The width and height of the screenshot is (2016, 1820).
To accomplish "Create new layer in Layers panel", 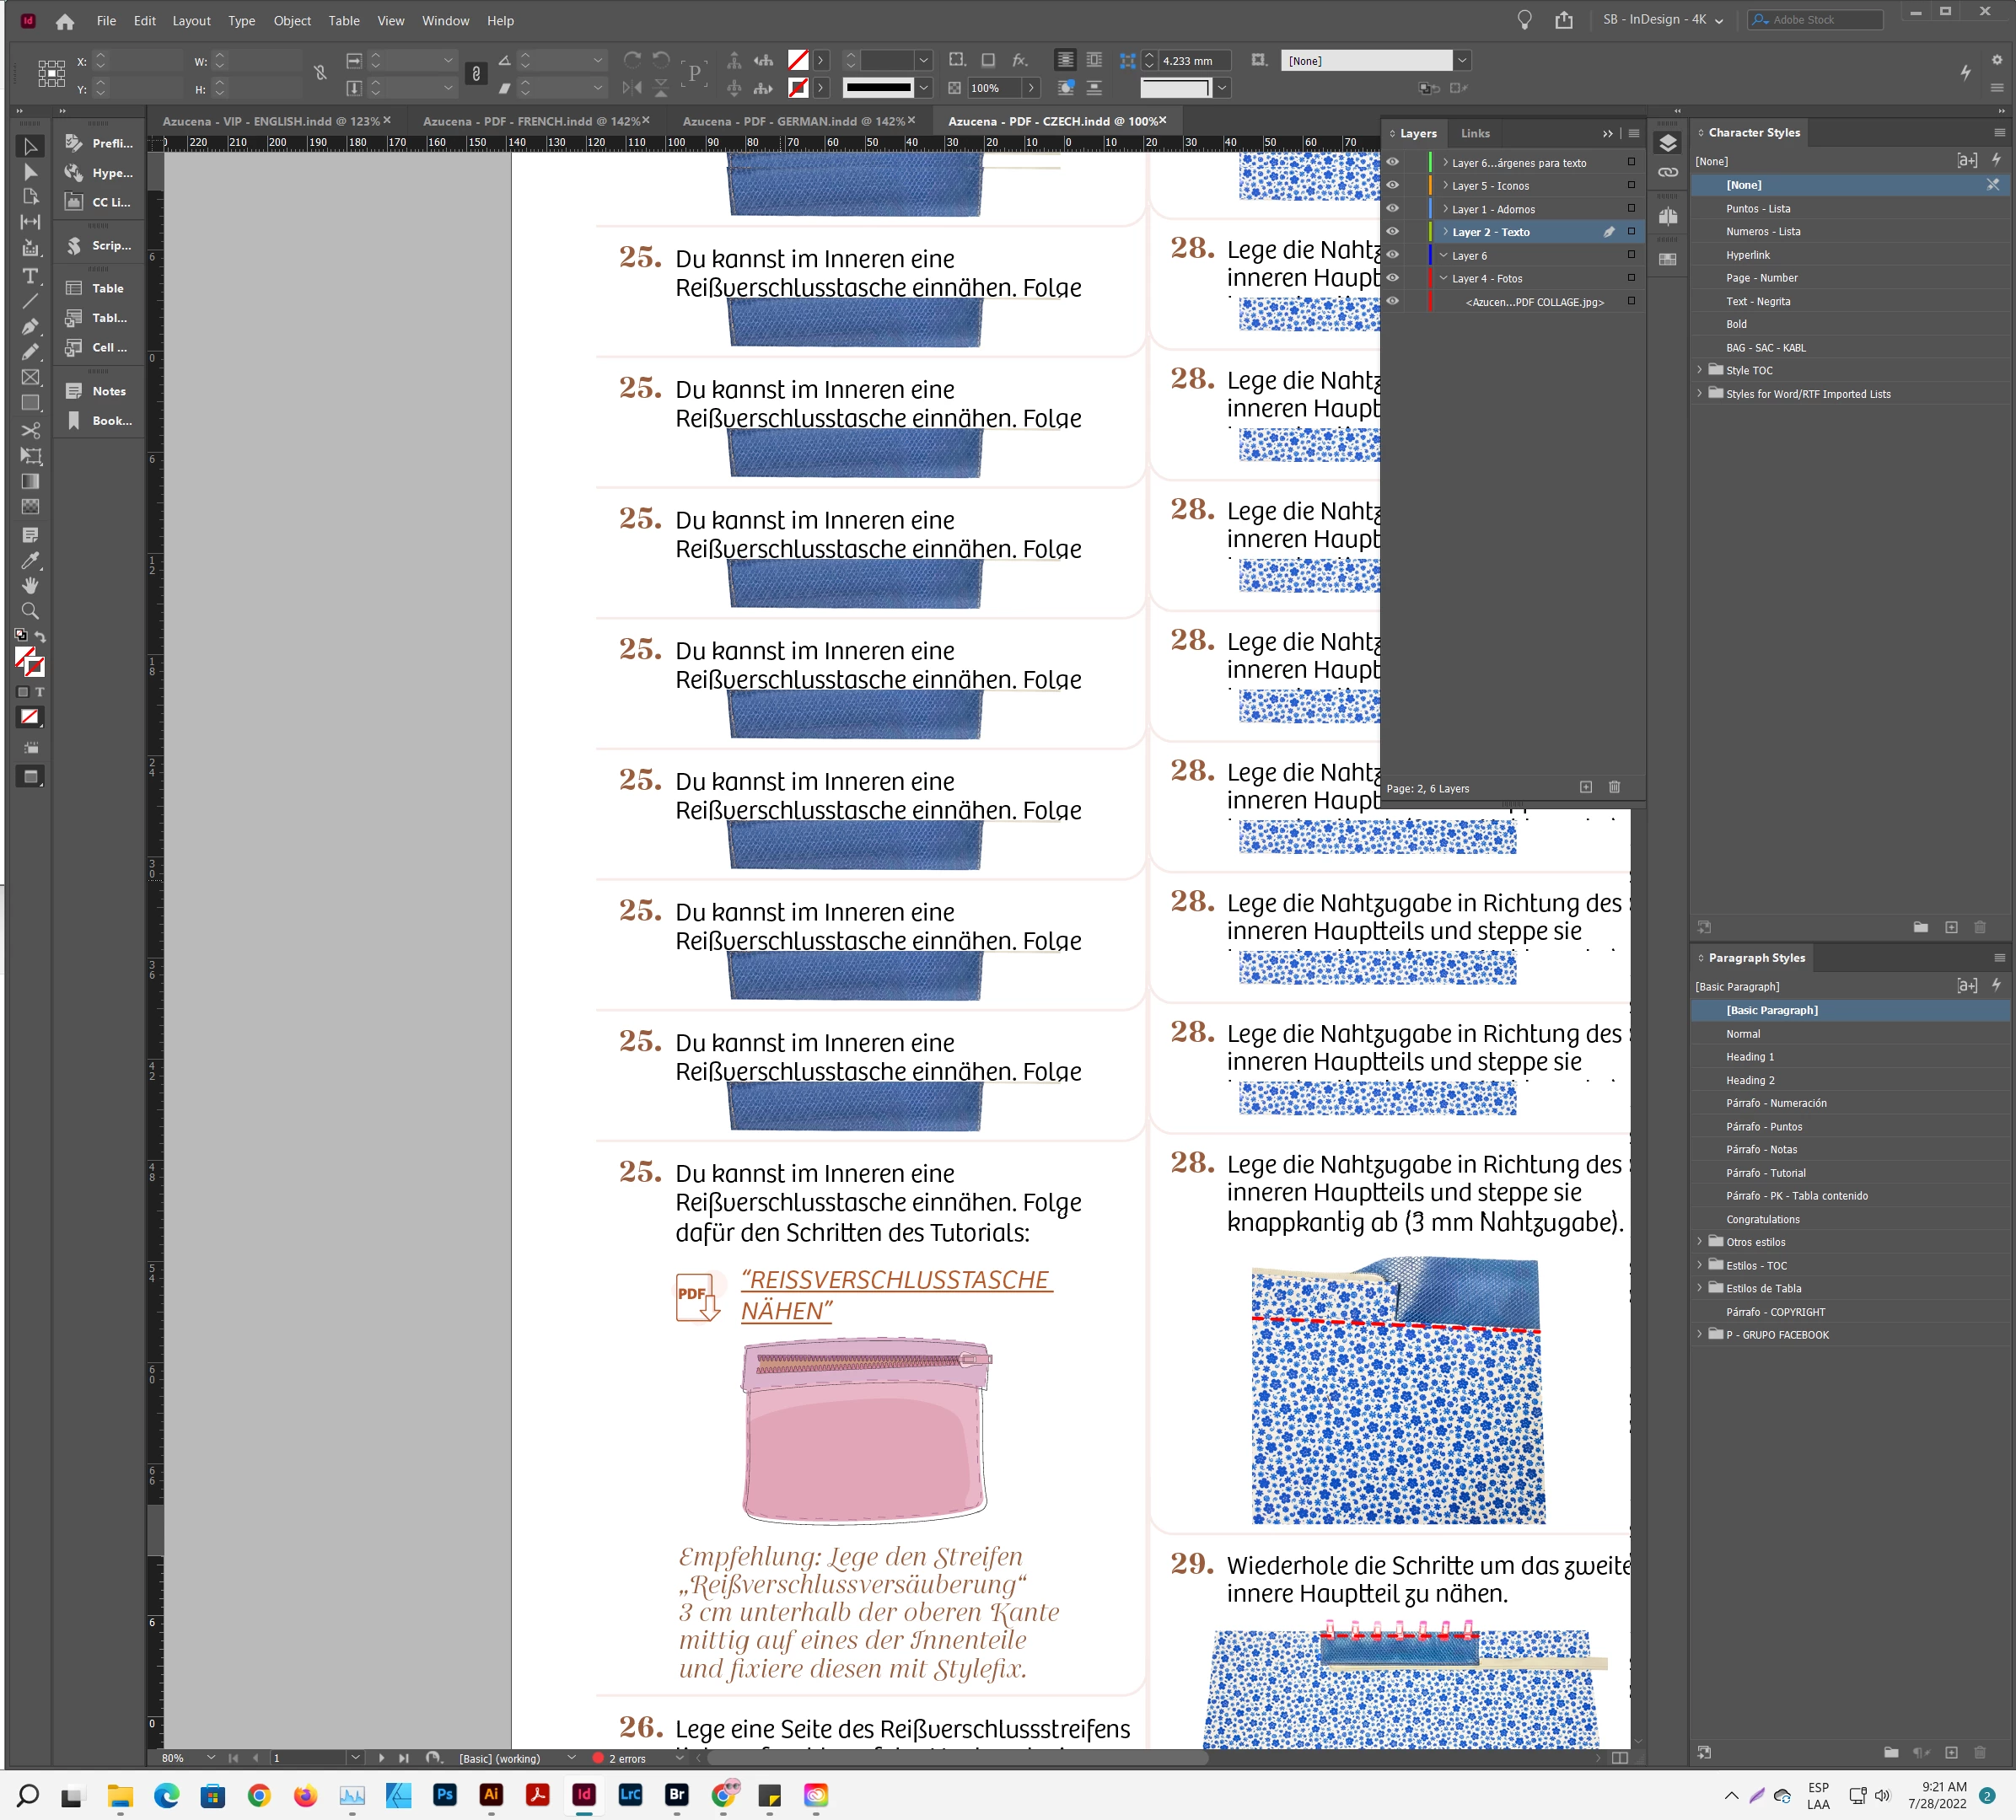I will [x=1586, y=788].
